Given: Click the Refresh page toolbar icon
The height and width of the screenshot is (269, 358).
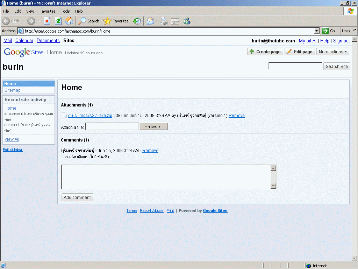Looking at the screenshot, I should point(58,21).
